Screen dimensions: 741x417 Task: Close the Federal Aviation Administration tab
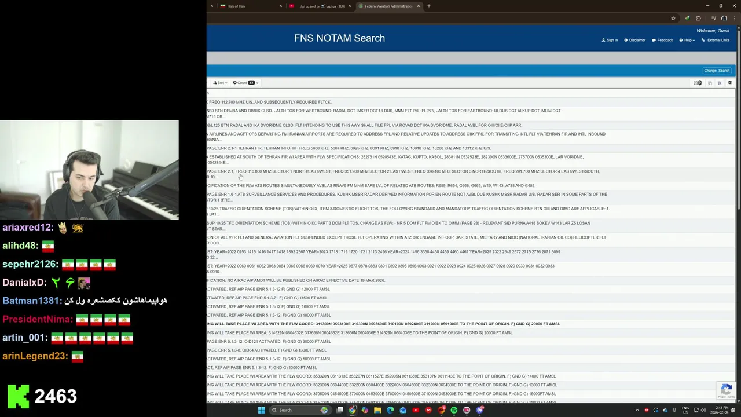pos(419,6)
